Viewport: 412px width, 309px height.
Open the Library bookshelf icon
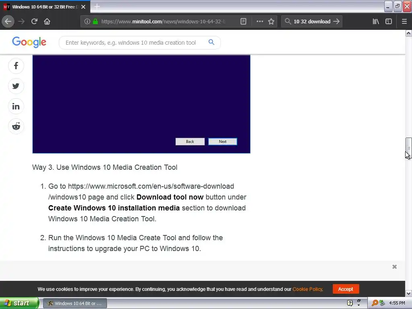(376, 22)
